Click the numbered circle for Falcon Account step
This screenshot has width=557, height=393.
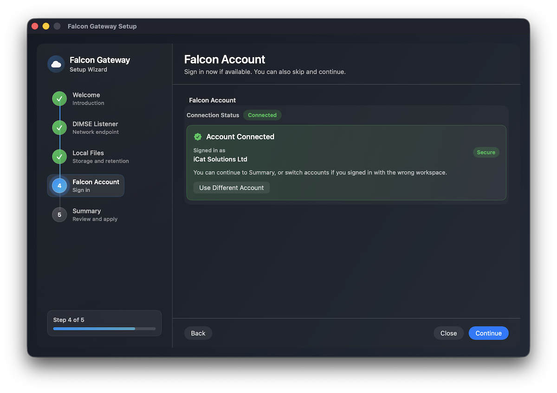point(59,186)
